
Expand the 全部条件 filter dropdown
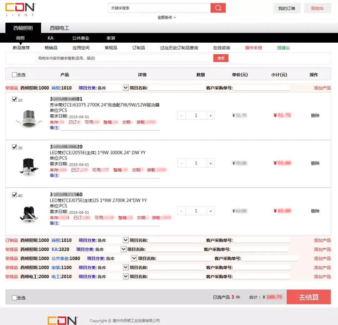click(166, 18)
